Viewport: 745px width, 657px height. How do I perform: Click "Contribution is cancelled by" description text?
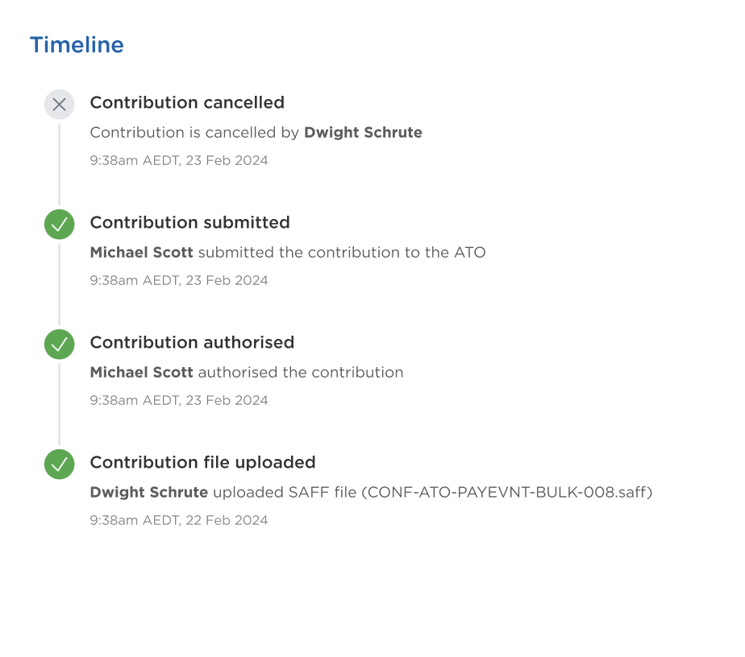(194, 132)
